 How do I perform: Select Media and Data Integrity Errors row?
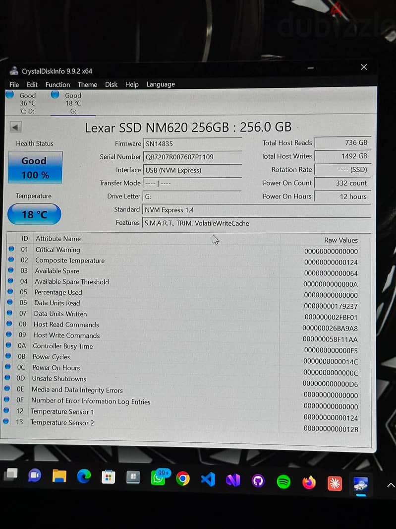point(184,392)
